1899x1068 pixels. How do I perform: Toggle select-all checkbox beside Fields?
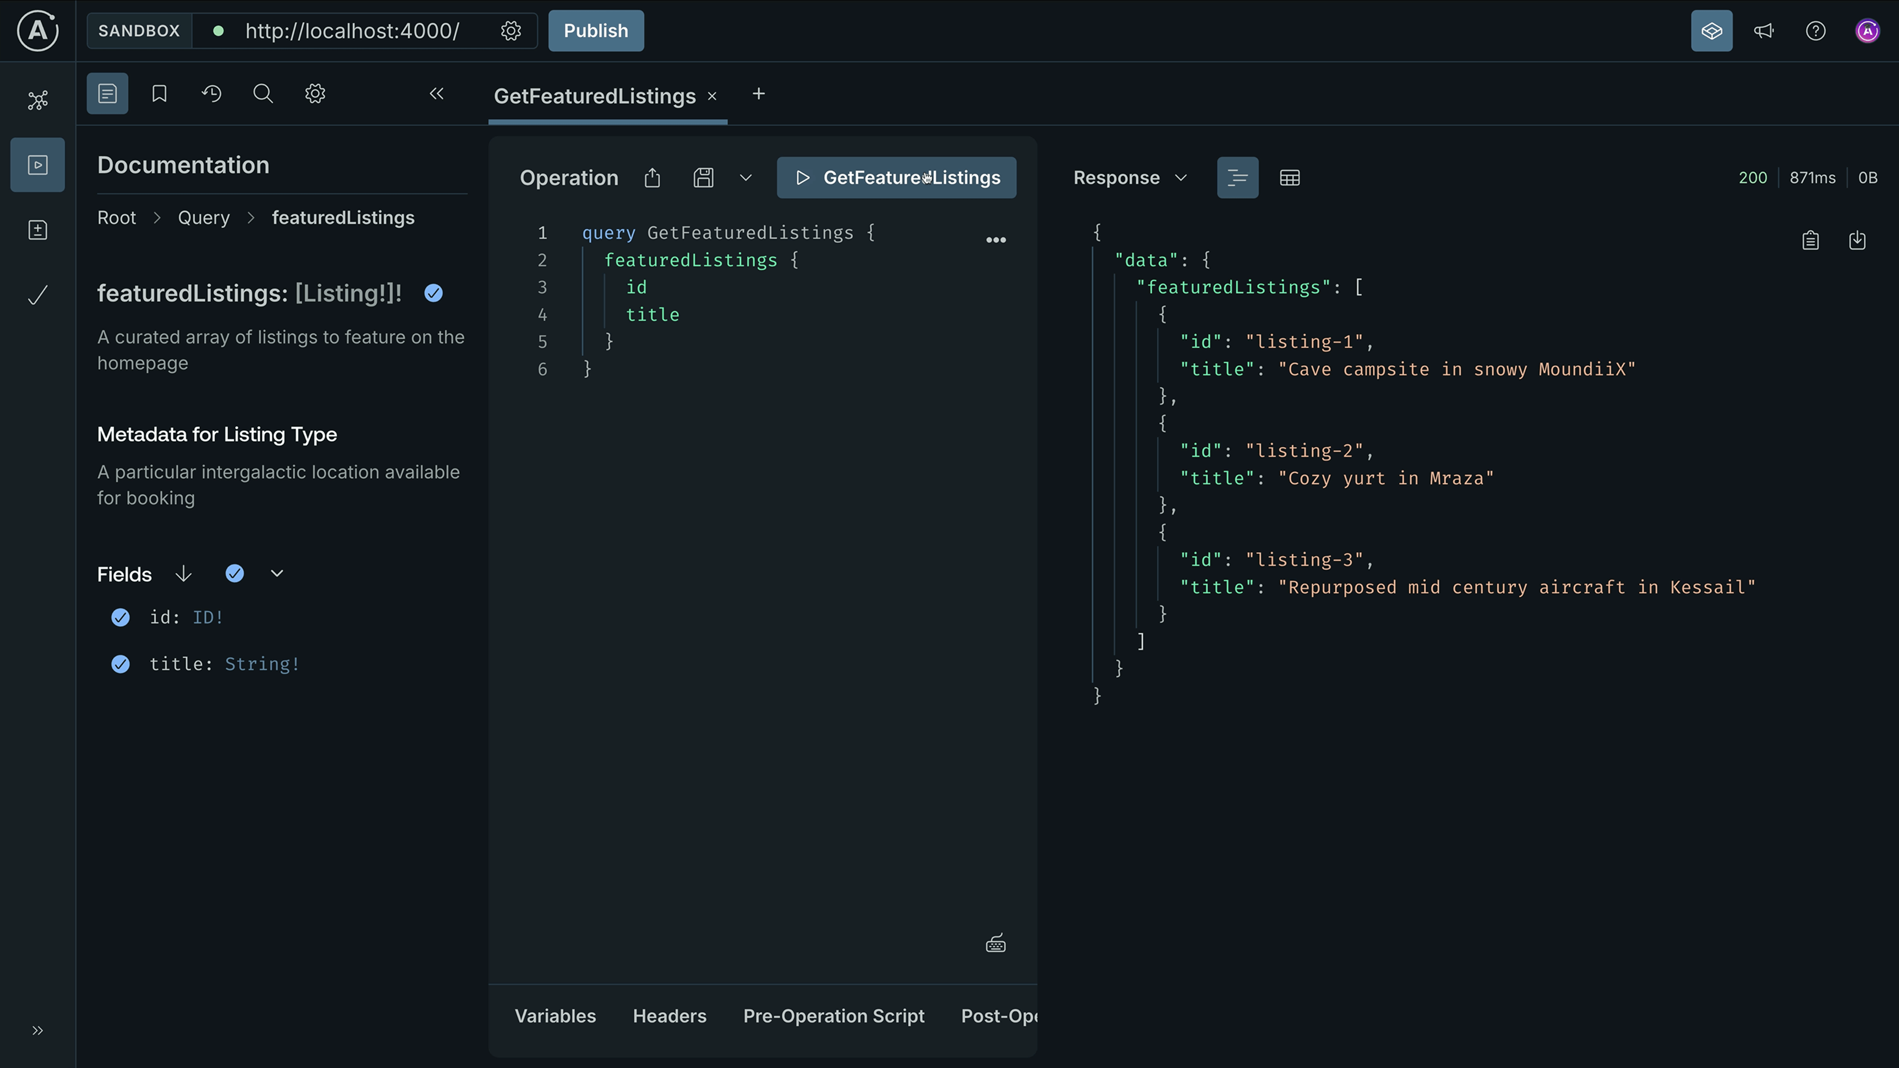[235, 573]
